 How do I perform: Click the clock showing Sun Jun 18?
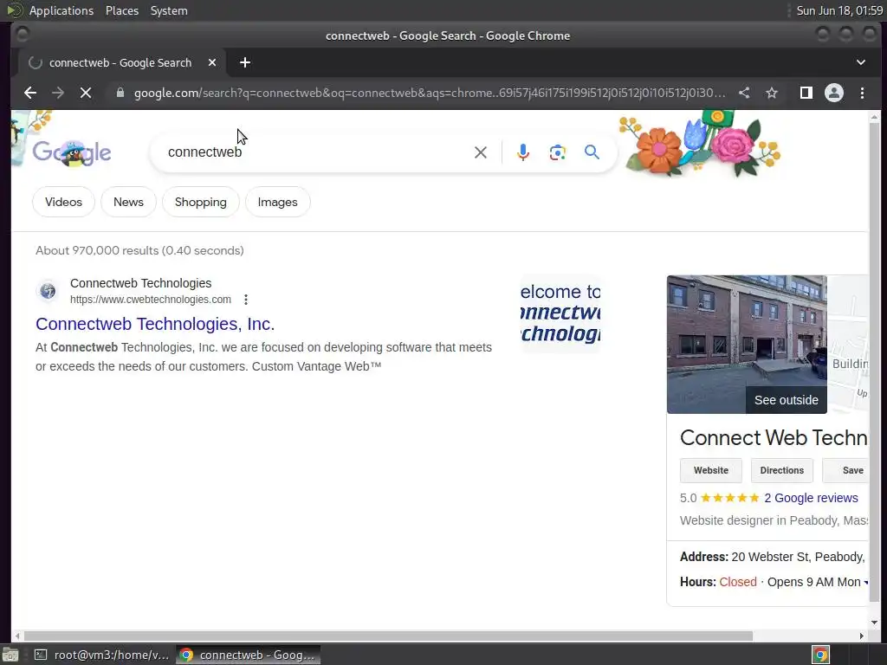[839, 10]
